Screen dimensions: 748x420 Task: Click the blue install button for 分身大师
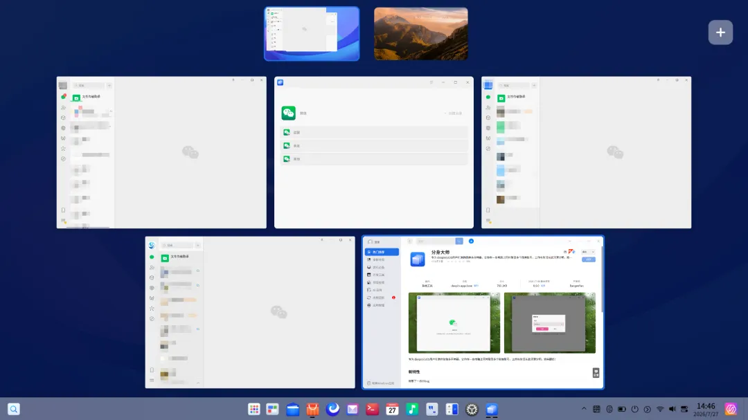(x=588, y=259)
